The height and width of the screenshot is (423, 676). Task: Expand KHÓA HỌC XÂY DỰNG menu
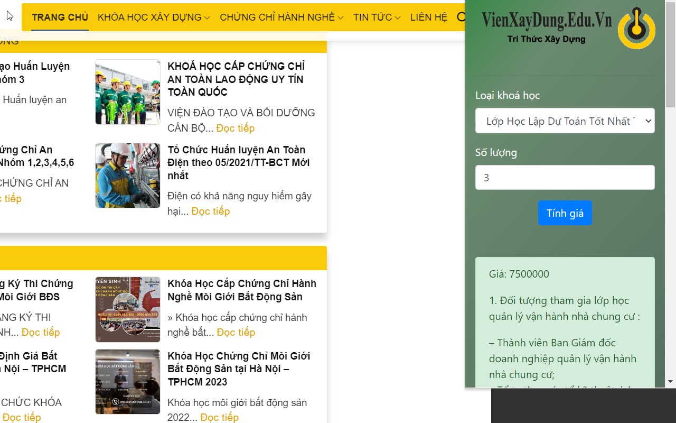pos(154,17)
